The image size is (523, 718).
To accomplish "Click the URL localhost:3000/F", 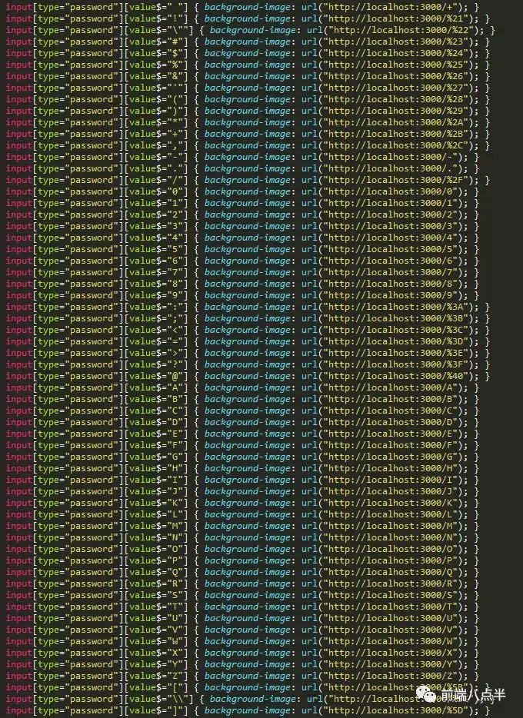I will click(x=389, y=446).
